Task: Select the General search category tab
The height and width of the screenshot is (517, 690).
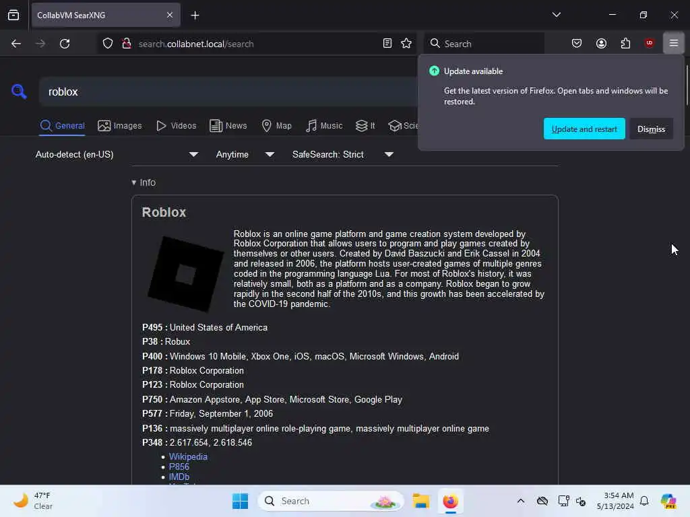Action: 62,126
